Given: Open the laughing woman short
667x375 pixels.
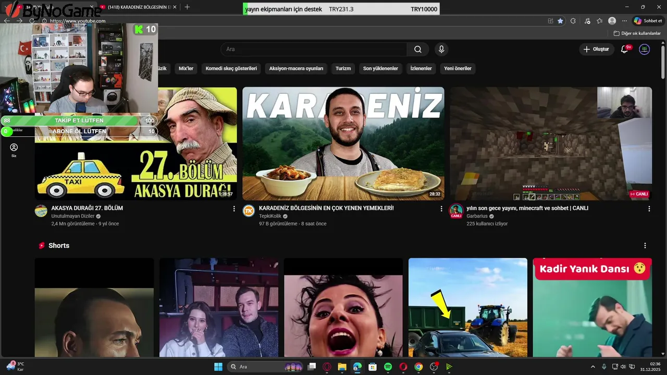Looking at the screenshot, I should [x=343, y=307].
